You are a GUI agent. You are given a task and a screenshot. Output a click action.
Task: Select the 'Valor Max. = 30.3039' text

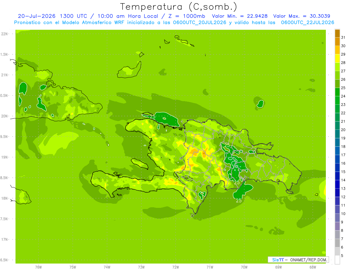pos(302,16)
